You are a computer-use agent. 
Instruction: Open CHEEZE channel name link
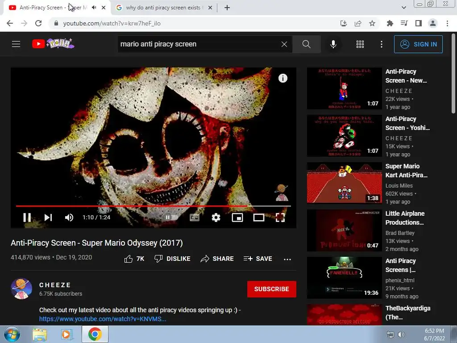point(55,285)
